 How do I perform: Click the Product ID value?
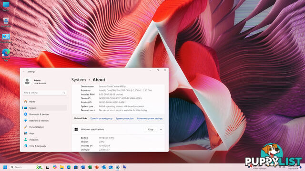(x=112, y=103)
